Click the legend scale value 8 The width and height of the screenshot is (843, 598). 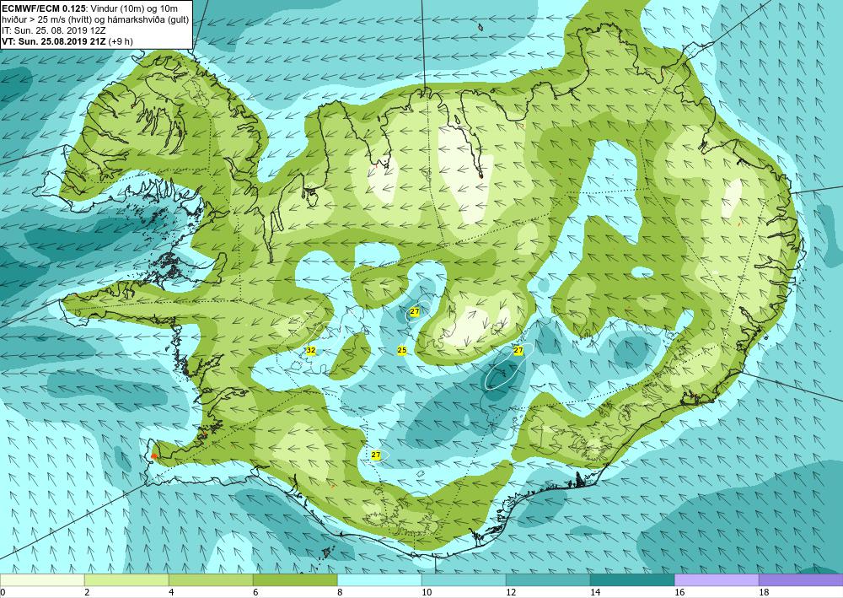point(341,593)
